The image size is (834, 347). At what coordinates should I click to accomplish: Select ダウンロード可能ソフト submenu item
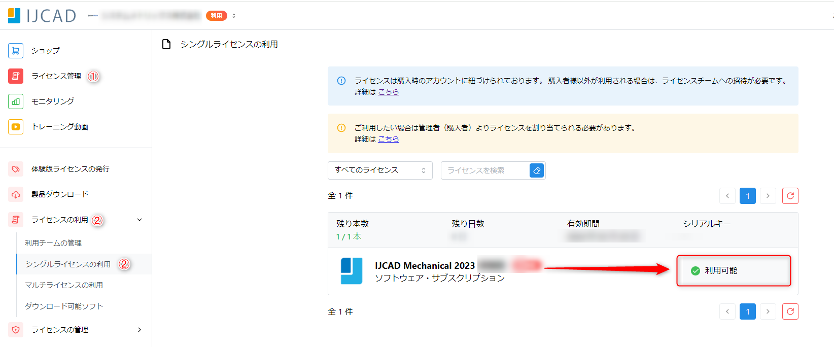click(x=64, y=306)
